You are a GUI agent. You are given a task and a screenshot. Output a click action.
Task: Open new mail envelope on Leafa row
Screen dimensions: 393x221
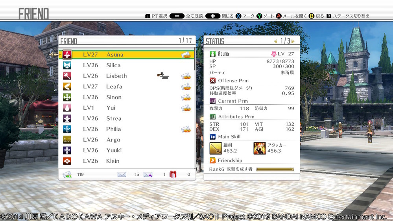click(186, 87)
